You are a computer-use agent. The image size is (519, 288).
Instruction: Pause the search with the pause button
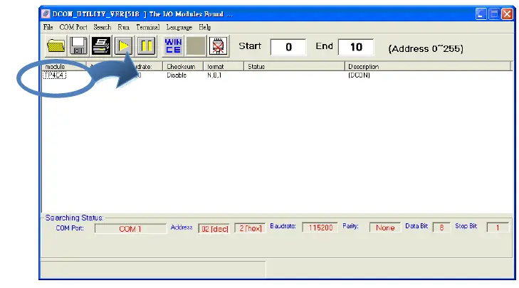[x=146, y=46]
